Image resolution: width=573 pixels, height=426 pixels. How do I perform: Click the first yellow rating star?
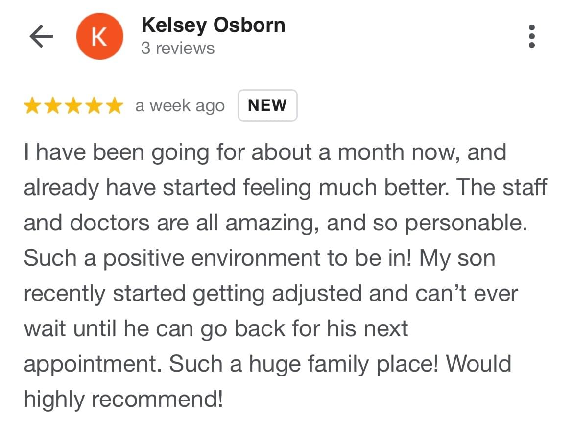[x=33, y=105]
